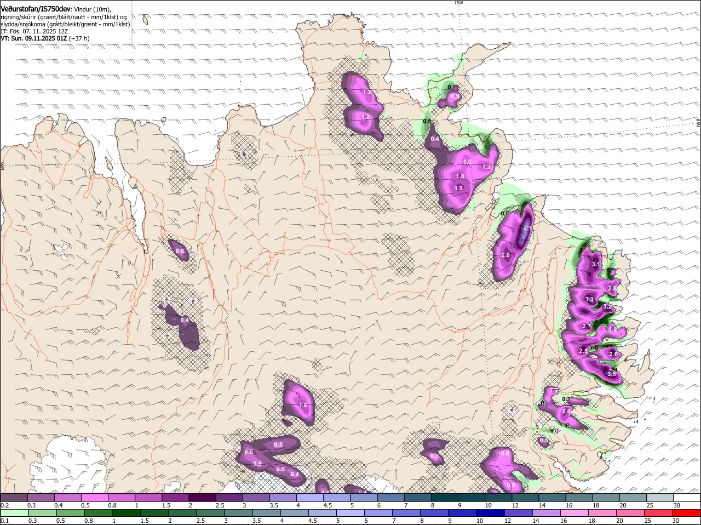Click the 3.1 precipitation value in the east
The image size is (701, 525).
596,265
